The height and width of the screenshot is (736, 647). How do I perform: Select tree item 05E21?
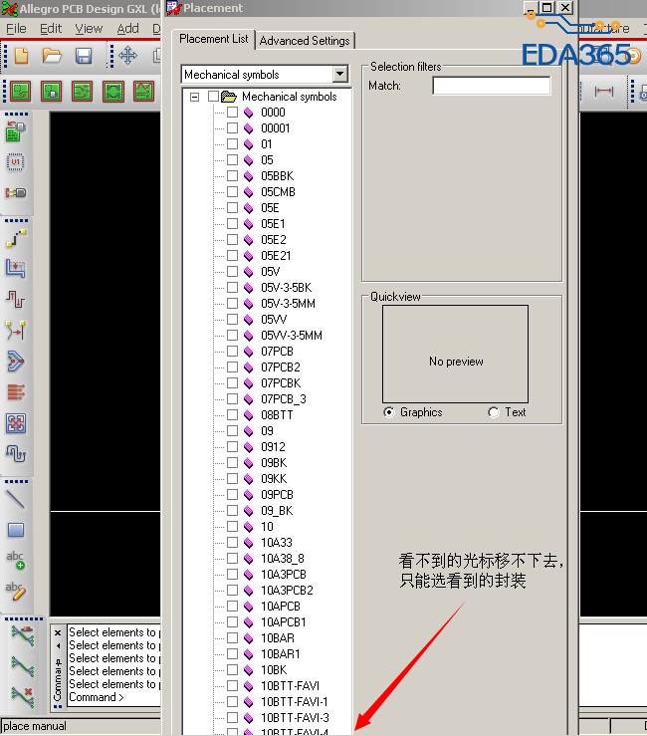(276, 255)
